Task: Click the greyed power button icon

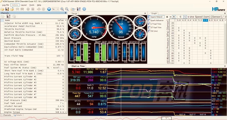Action: [x=44, y=9]
